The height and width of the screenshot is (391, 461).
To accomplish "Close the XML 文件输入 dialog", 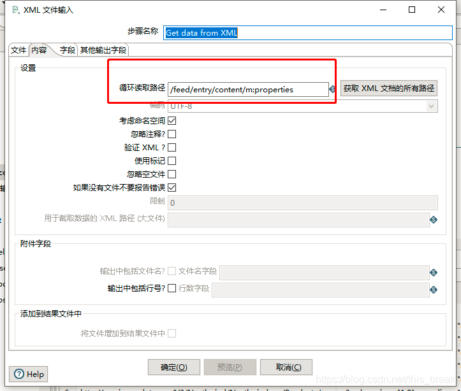I will (441, 10).
